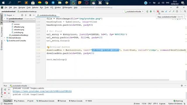Click the clock in system tray

tap(175, 3)
